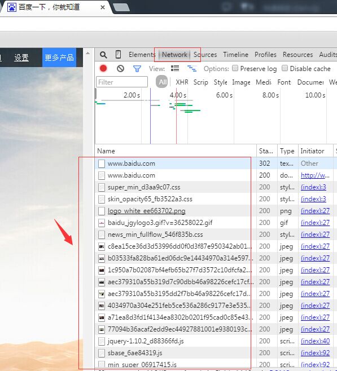Clear the network log icon
Viewport: 337px width, 371px height.
pos(121,69)
